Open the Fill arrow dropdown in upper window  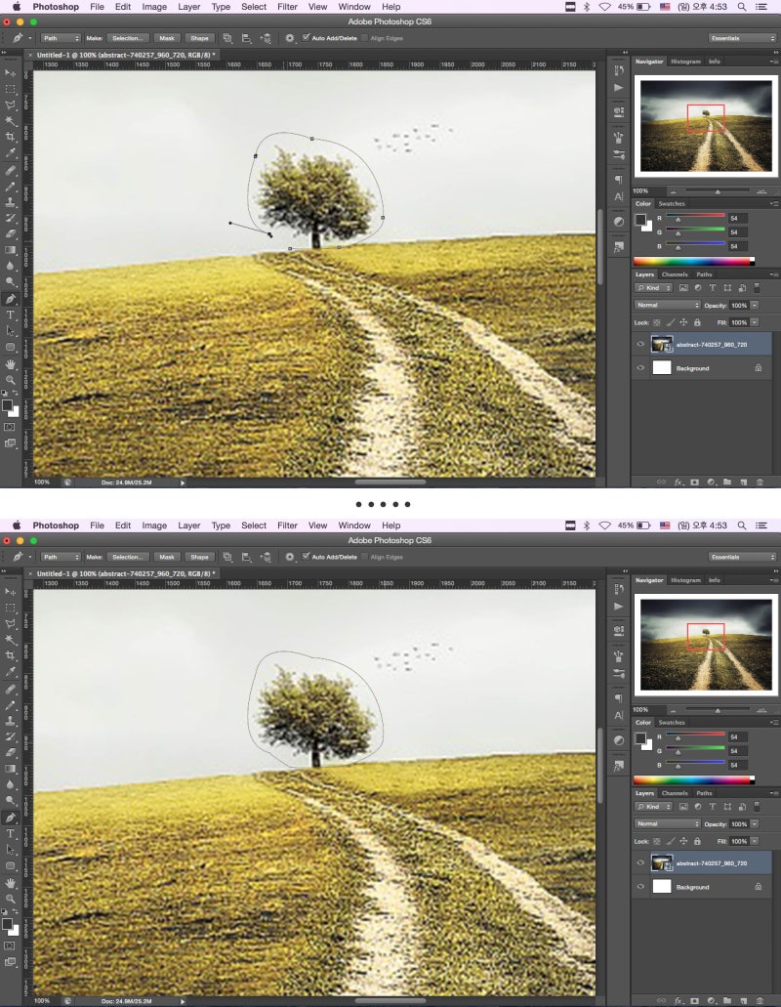point(755,322)
